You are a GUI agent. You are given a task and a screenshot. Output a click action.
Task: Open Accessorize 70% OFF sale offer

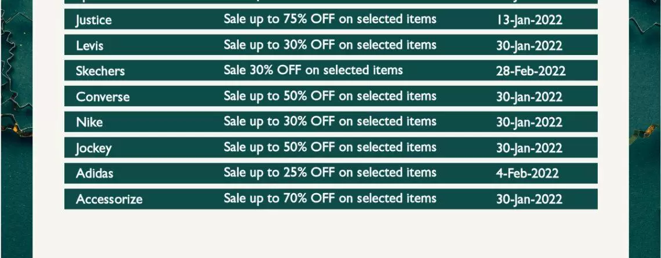click(330, 198)
